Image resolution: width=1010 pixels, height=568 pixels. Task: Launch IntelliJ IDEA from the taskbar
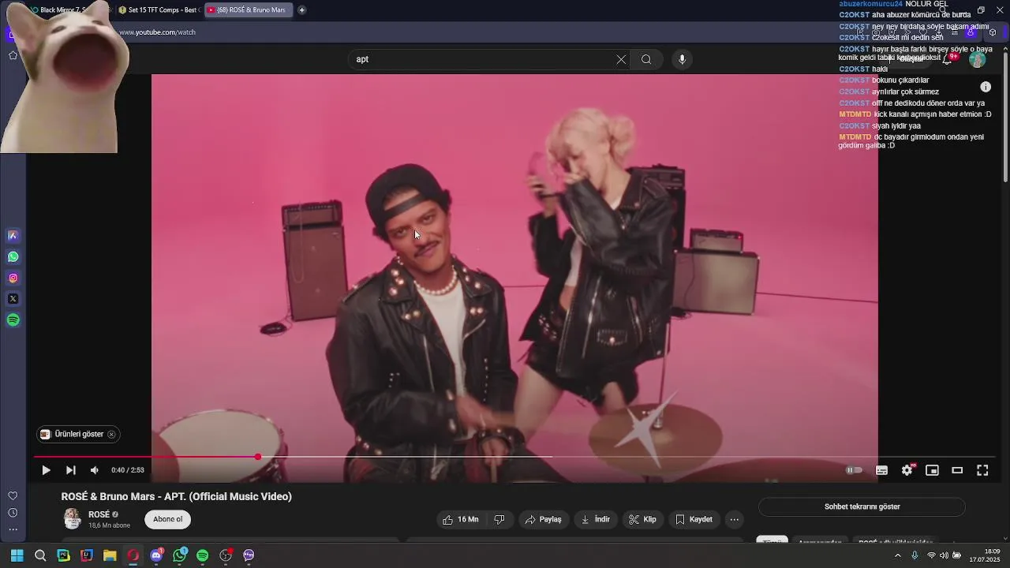(x=87, y=555)
